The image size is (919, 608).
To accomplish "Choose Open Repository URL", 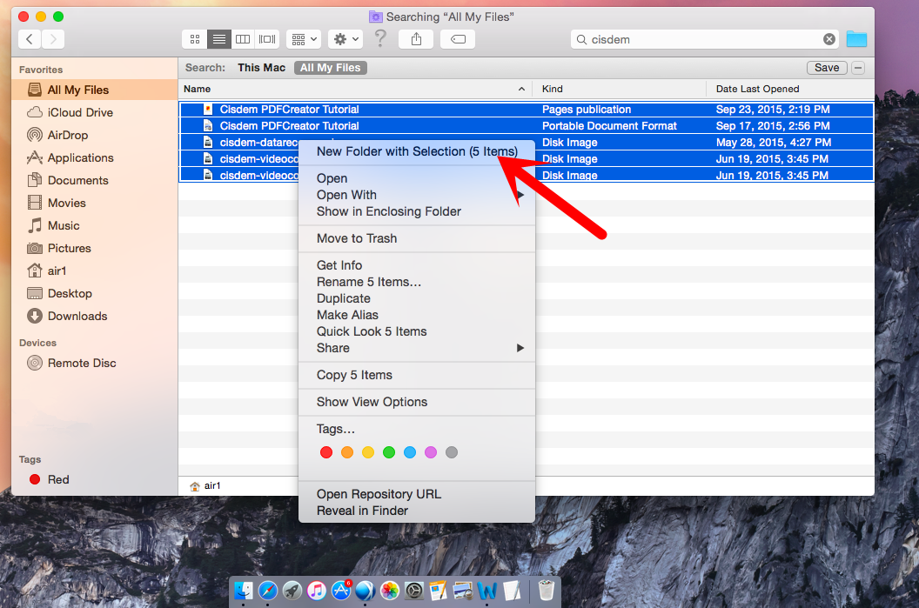I will (x=417, y=494).
